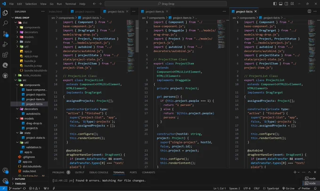The height and width of the screenshot is (191, 320).
Task: Open the File menu
Action: 11,4
